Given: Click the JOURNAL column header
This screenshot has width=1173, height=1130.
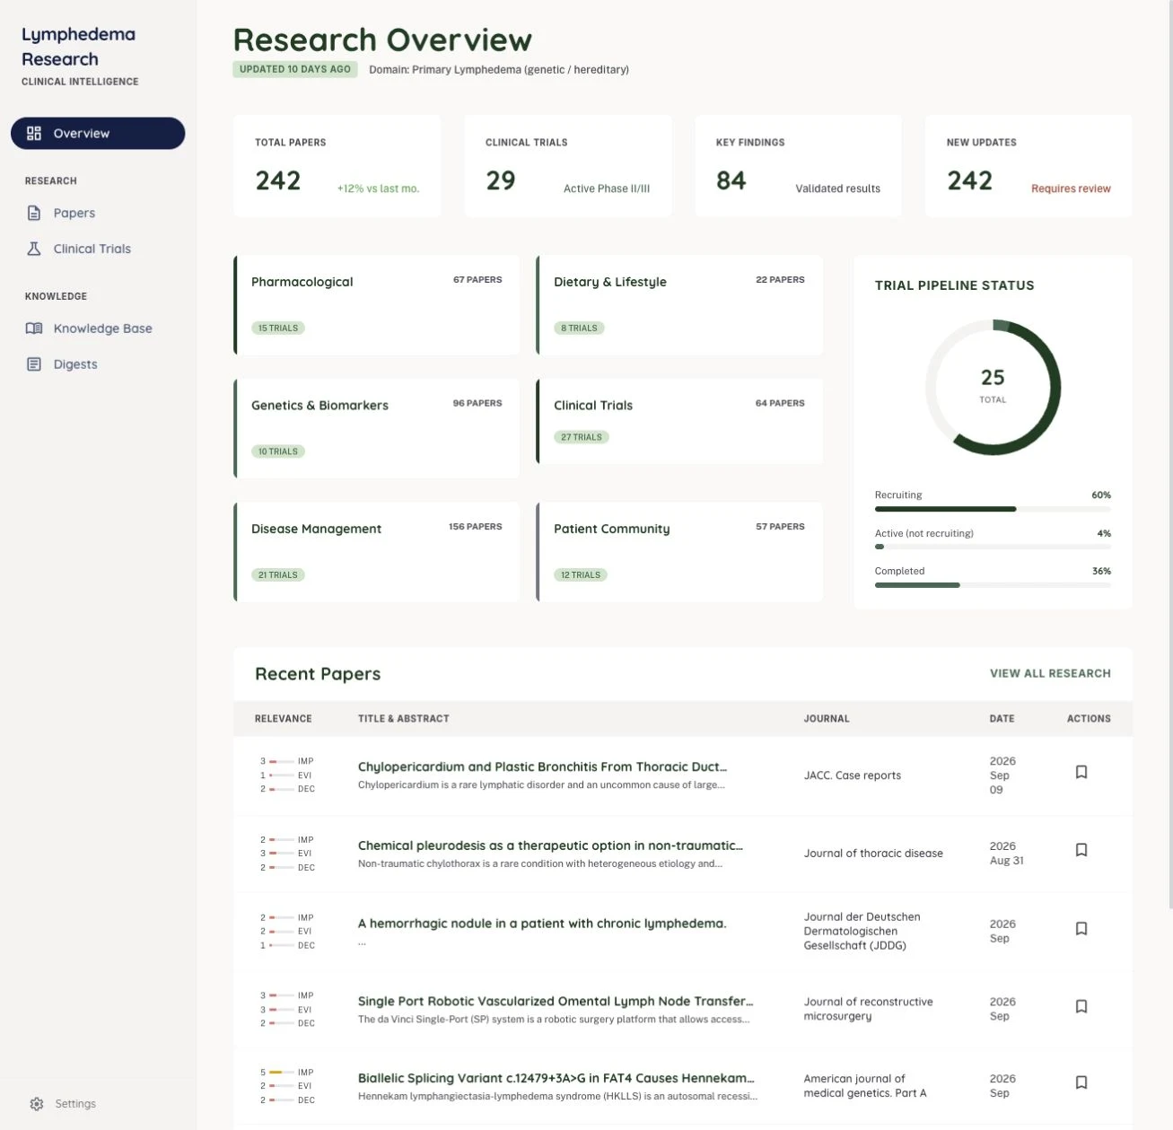Looking at the screenshot, I should coord(827,719).
